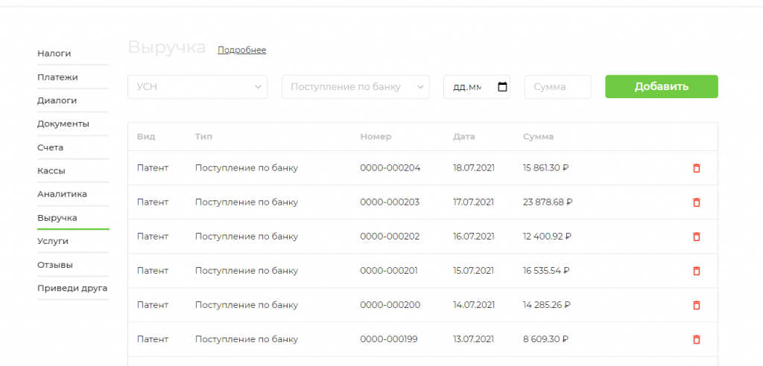
Task: Click the amount 15 861.30 ₽
Action: coord(546,168)
